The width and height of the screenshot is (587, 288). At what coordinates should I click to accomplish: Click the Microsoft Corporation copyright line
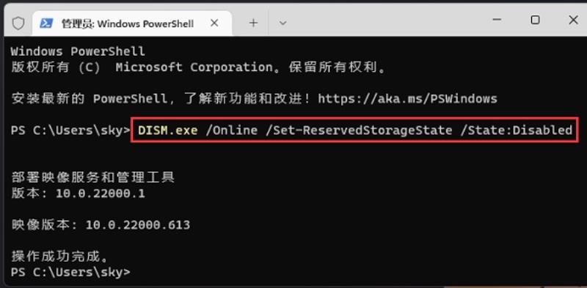pos(198,67)
